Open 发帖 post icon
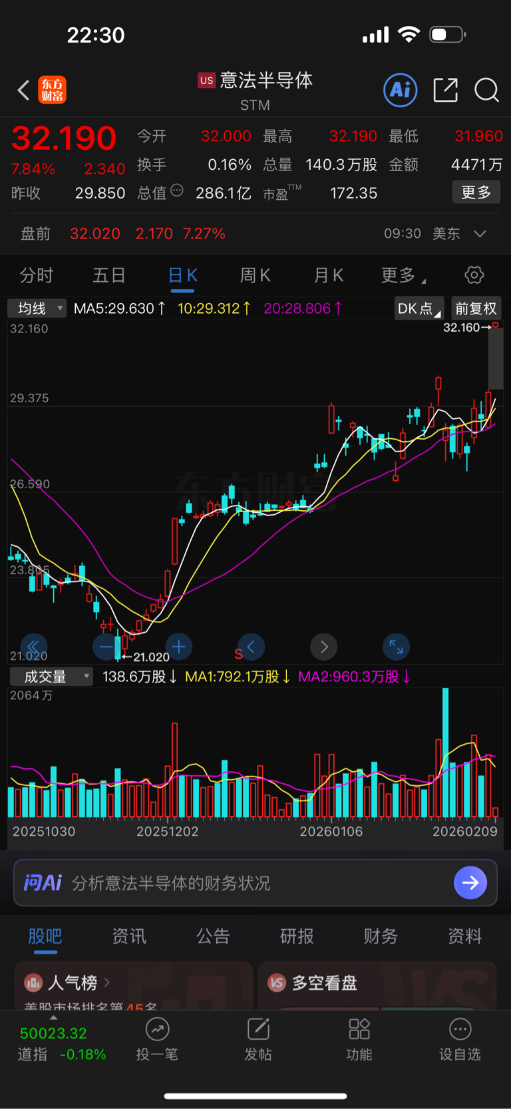The image size is (511, 1109). pyautogui.click(x=258, y=1029)
